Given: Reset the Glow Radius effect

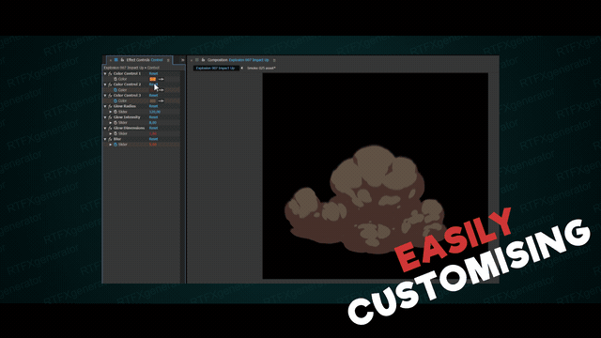Looking at the screenshot, I should pyautogui.click(x=153, y=106).
